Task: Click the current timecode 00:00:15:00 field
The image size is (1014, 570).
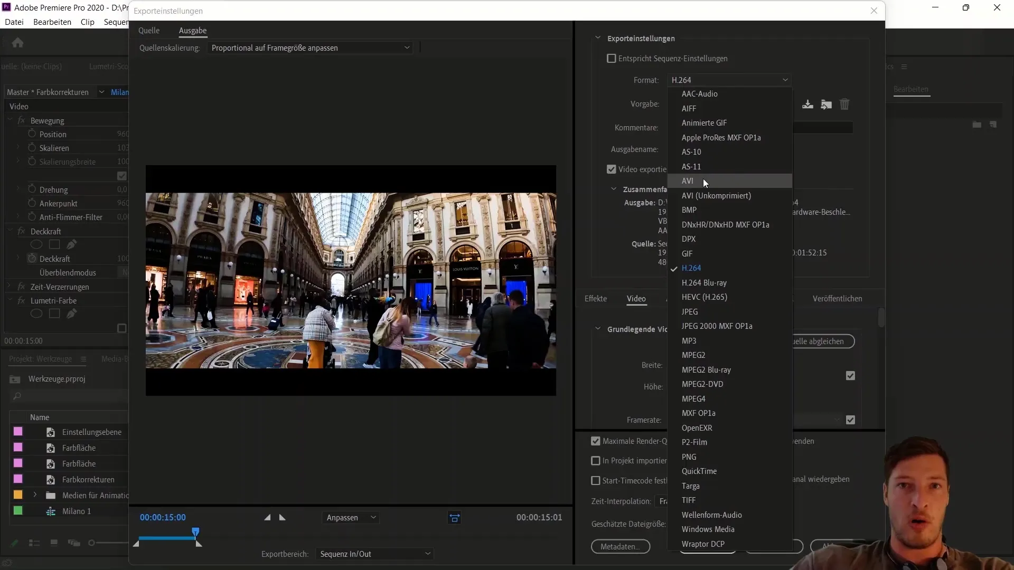Action: [x=163, y=518]
